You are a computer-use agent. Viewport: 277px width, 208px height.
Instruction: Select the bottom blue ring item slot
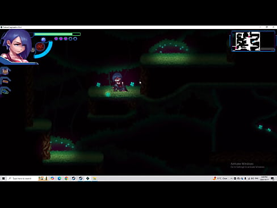click(5, 91)
